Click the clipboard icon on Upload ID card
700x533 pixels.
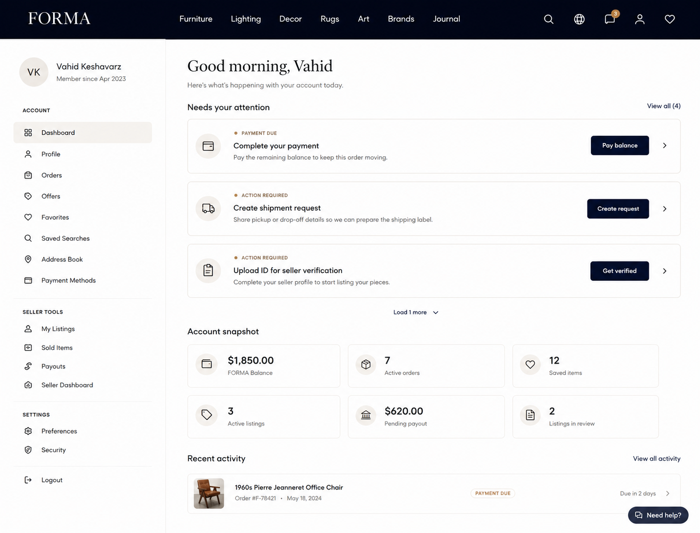(x=208, y=271)
